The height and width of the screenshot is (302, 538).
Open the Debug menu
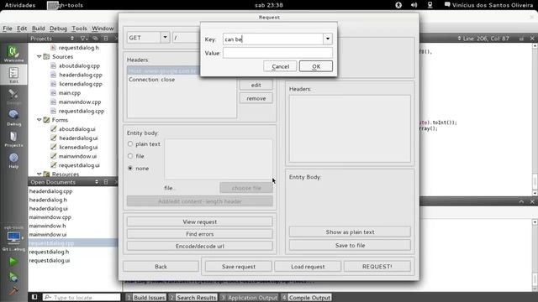click(x=58, y=29)
